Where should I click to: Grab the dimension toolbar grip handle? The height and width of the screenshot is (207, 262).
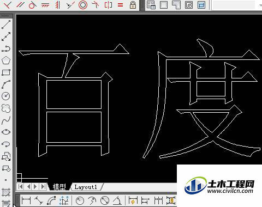[17, 201]
